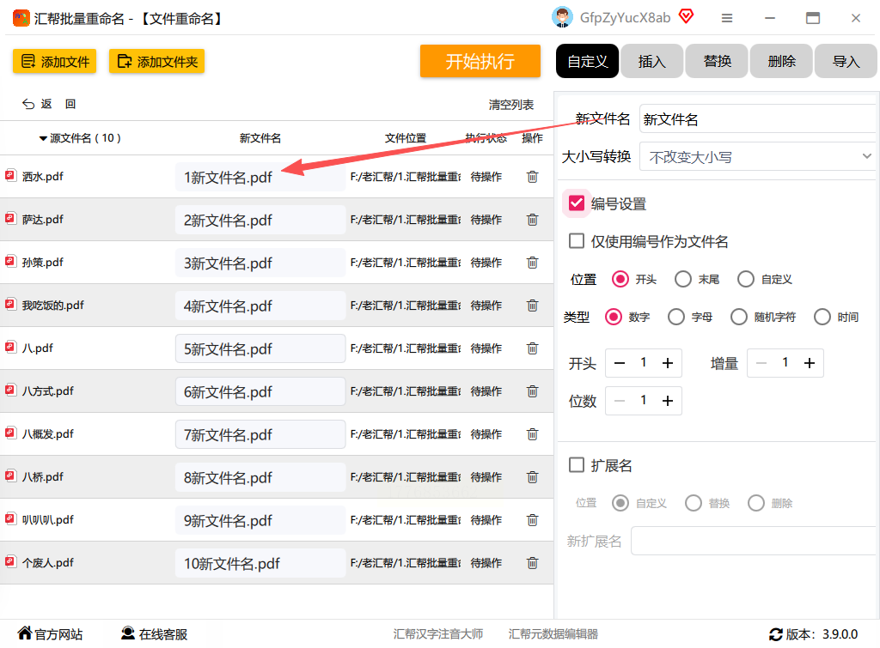Open 在线客服 support icon

(128, 633)
